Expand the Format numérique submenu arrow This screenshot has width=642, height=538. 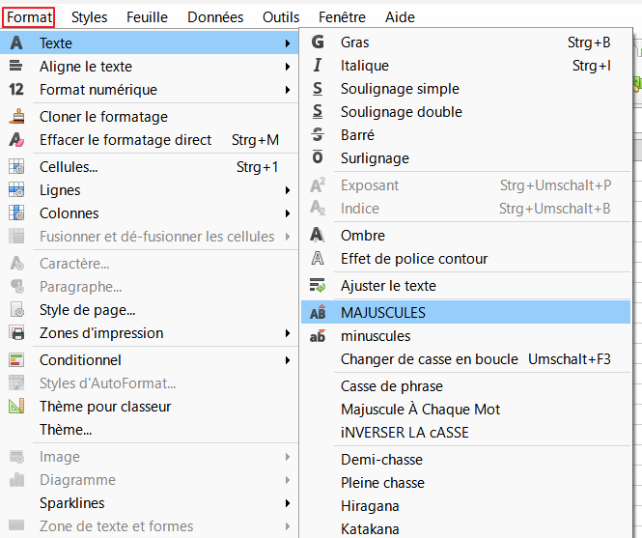[x=288, y=90]
